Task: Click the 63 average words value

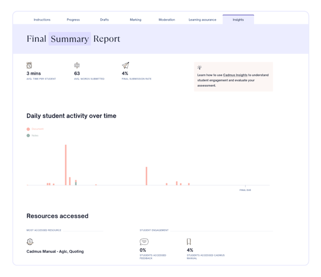Action: pos(77,73)
